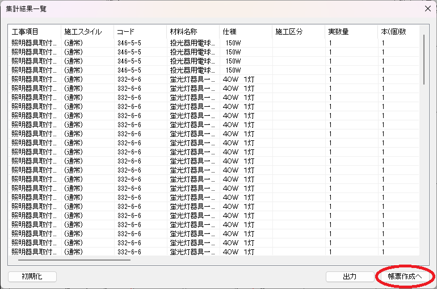The width and height of the screenshot is (437, 289).
Task: Click the 本(個)数 column header
Action: pos(398,31)
